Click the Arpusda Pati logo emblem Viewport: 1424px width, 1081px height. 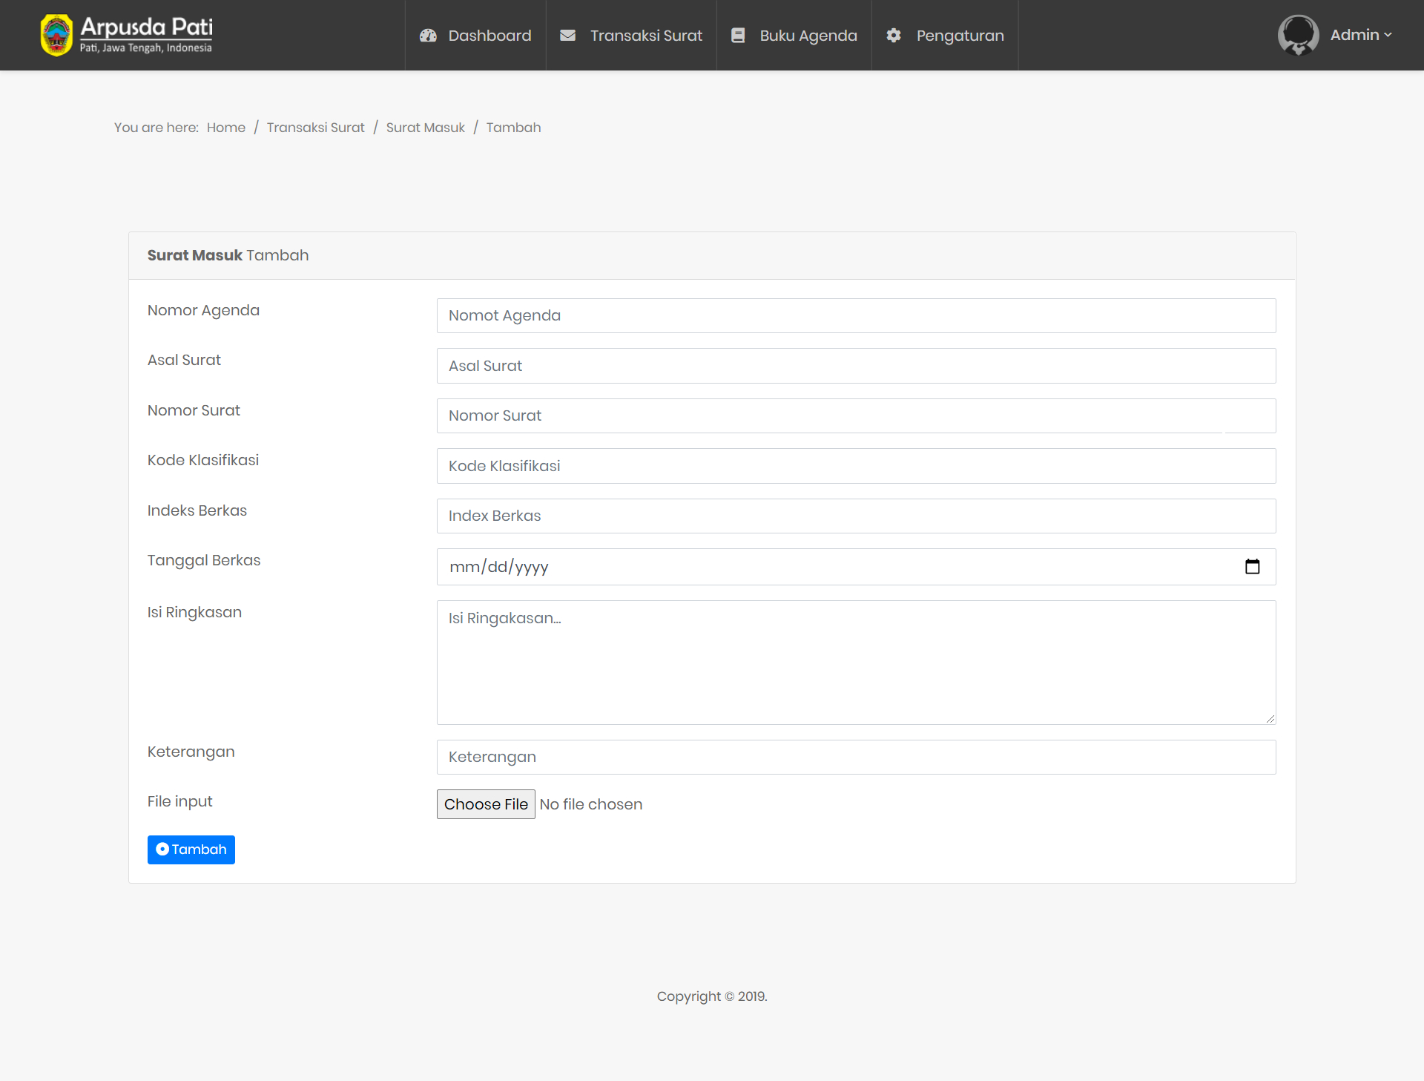(56, 35)
